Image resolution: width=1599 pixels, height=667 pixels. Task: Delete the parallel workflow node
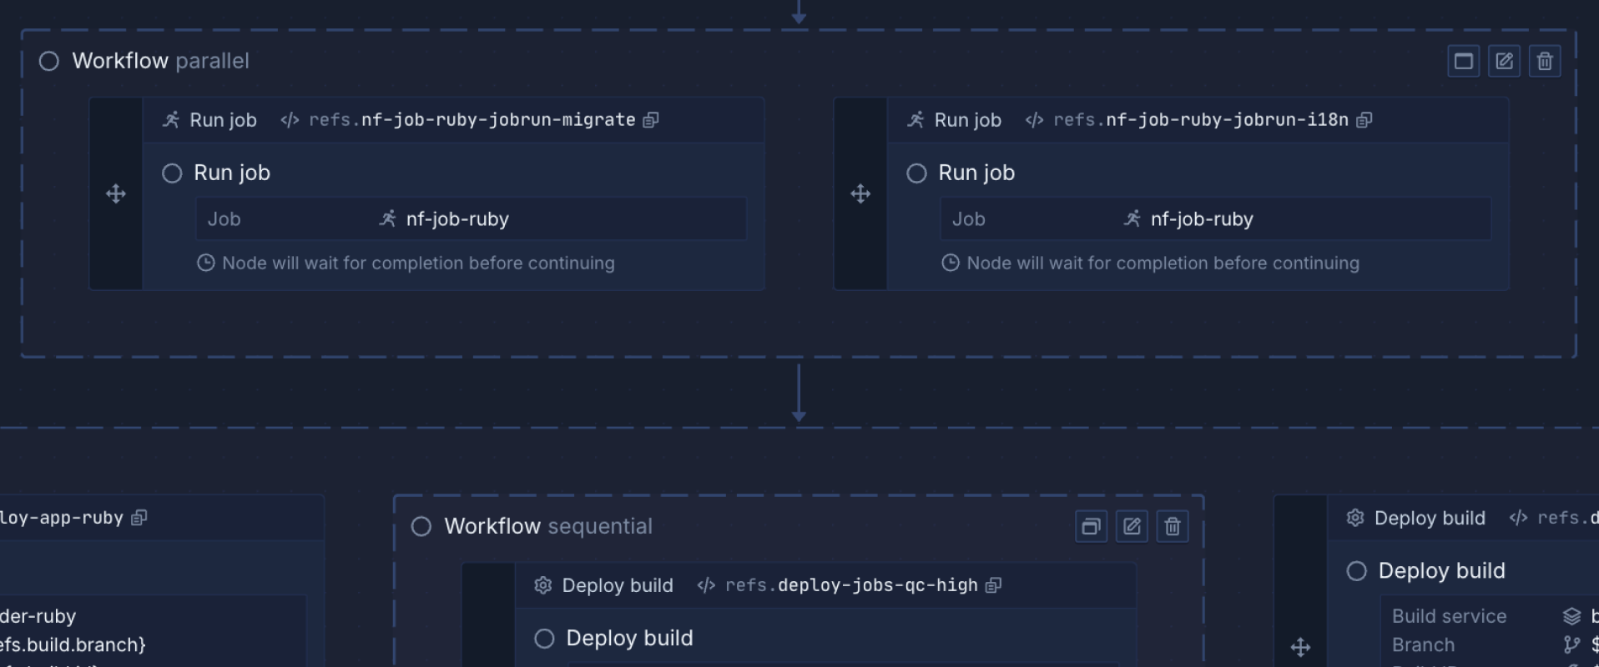pyautogui.click(x=1544, y=62)
